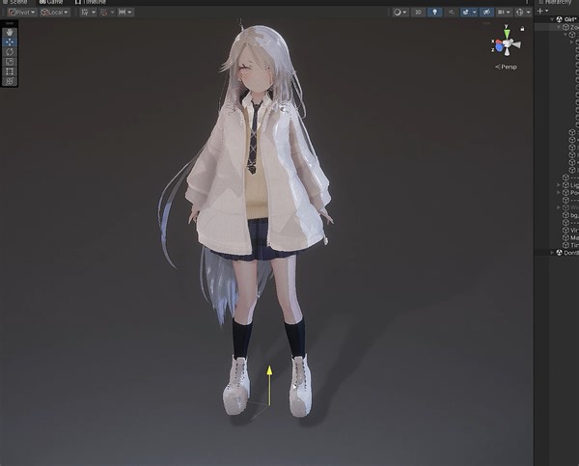
Task: Click the green Y axis of the gizmo
Action: 507,33
